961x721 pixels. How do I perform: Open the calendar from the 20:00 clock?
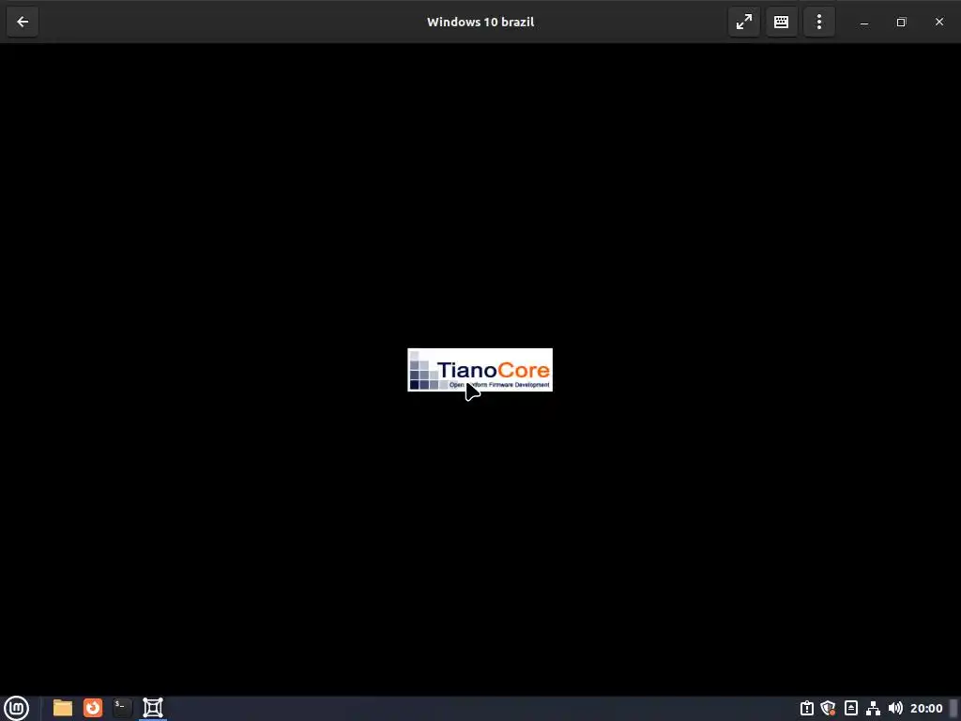tap(926, 708)
